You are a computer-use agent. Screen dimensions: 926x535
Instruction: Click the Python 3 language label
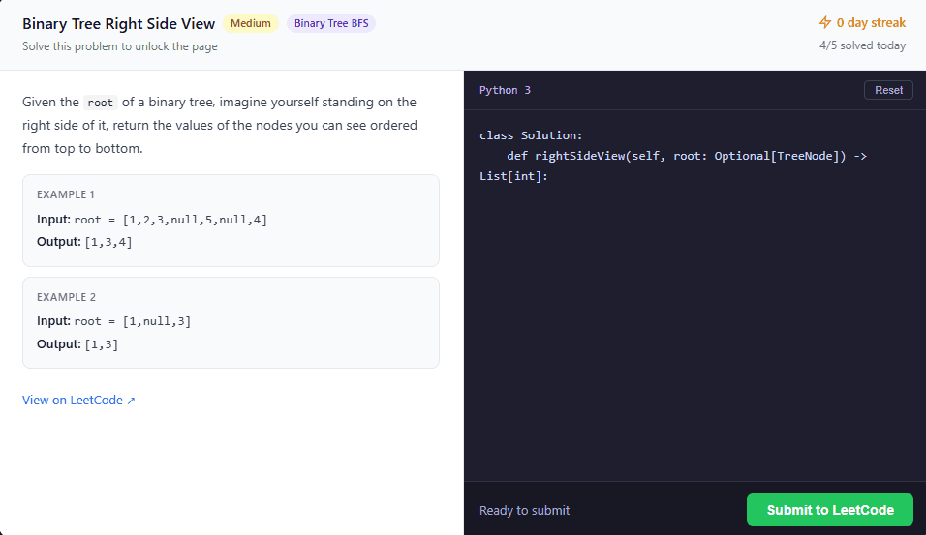tap(505, 90)
